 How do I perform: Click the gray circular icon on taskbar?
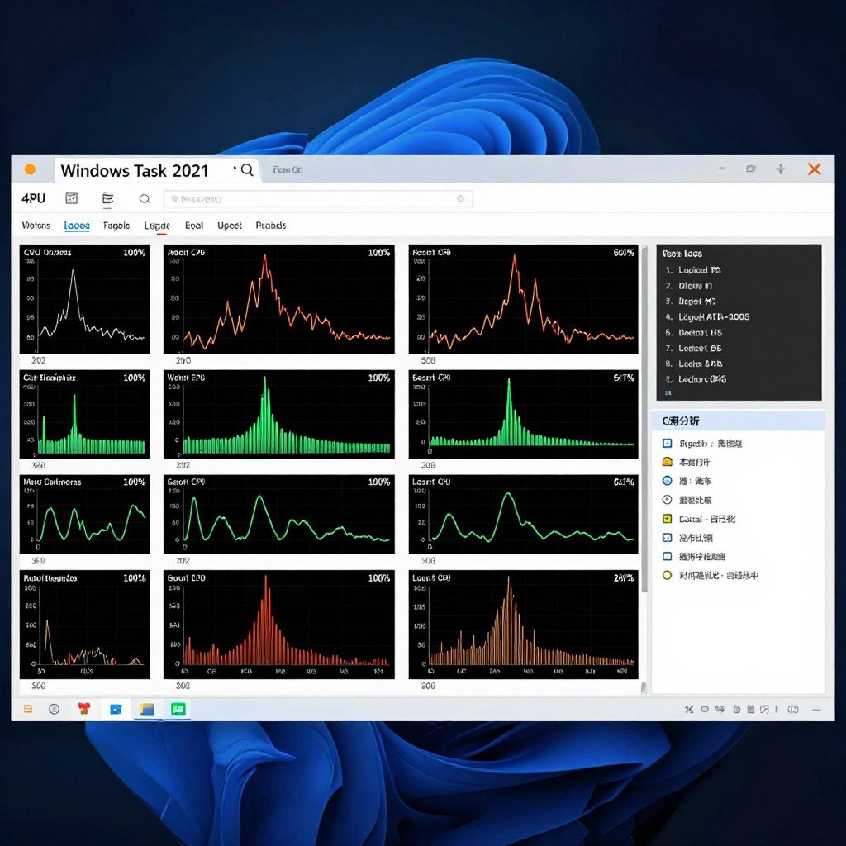(x=54, y=709)
